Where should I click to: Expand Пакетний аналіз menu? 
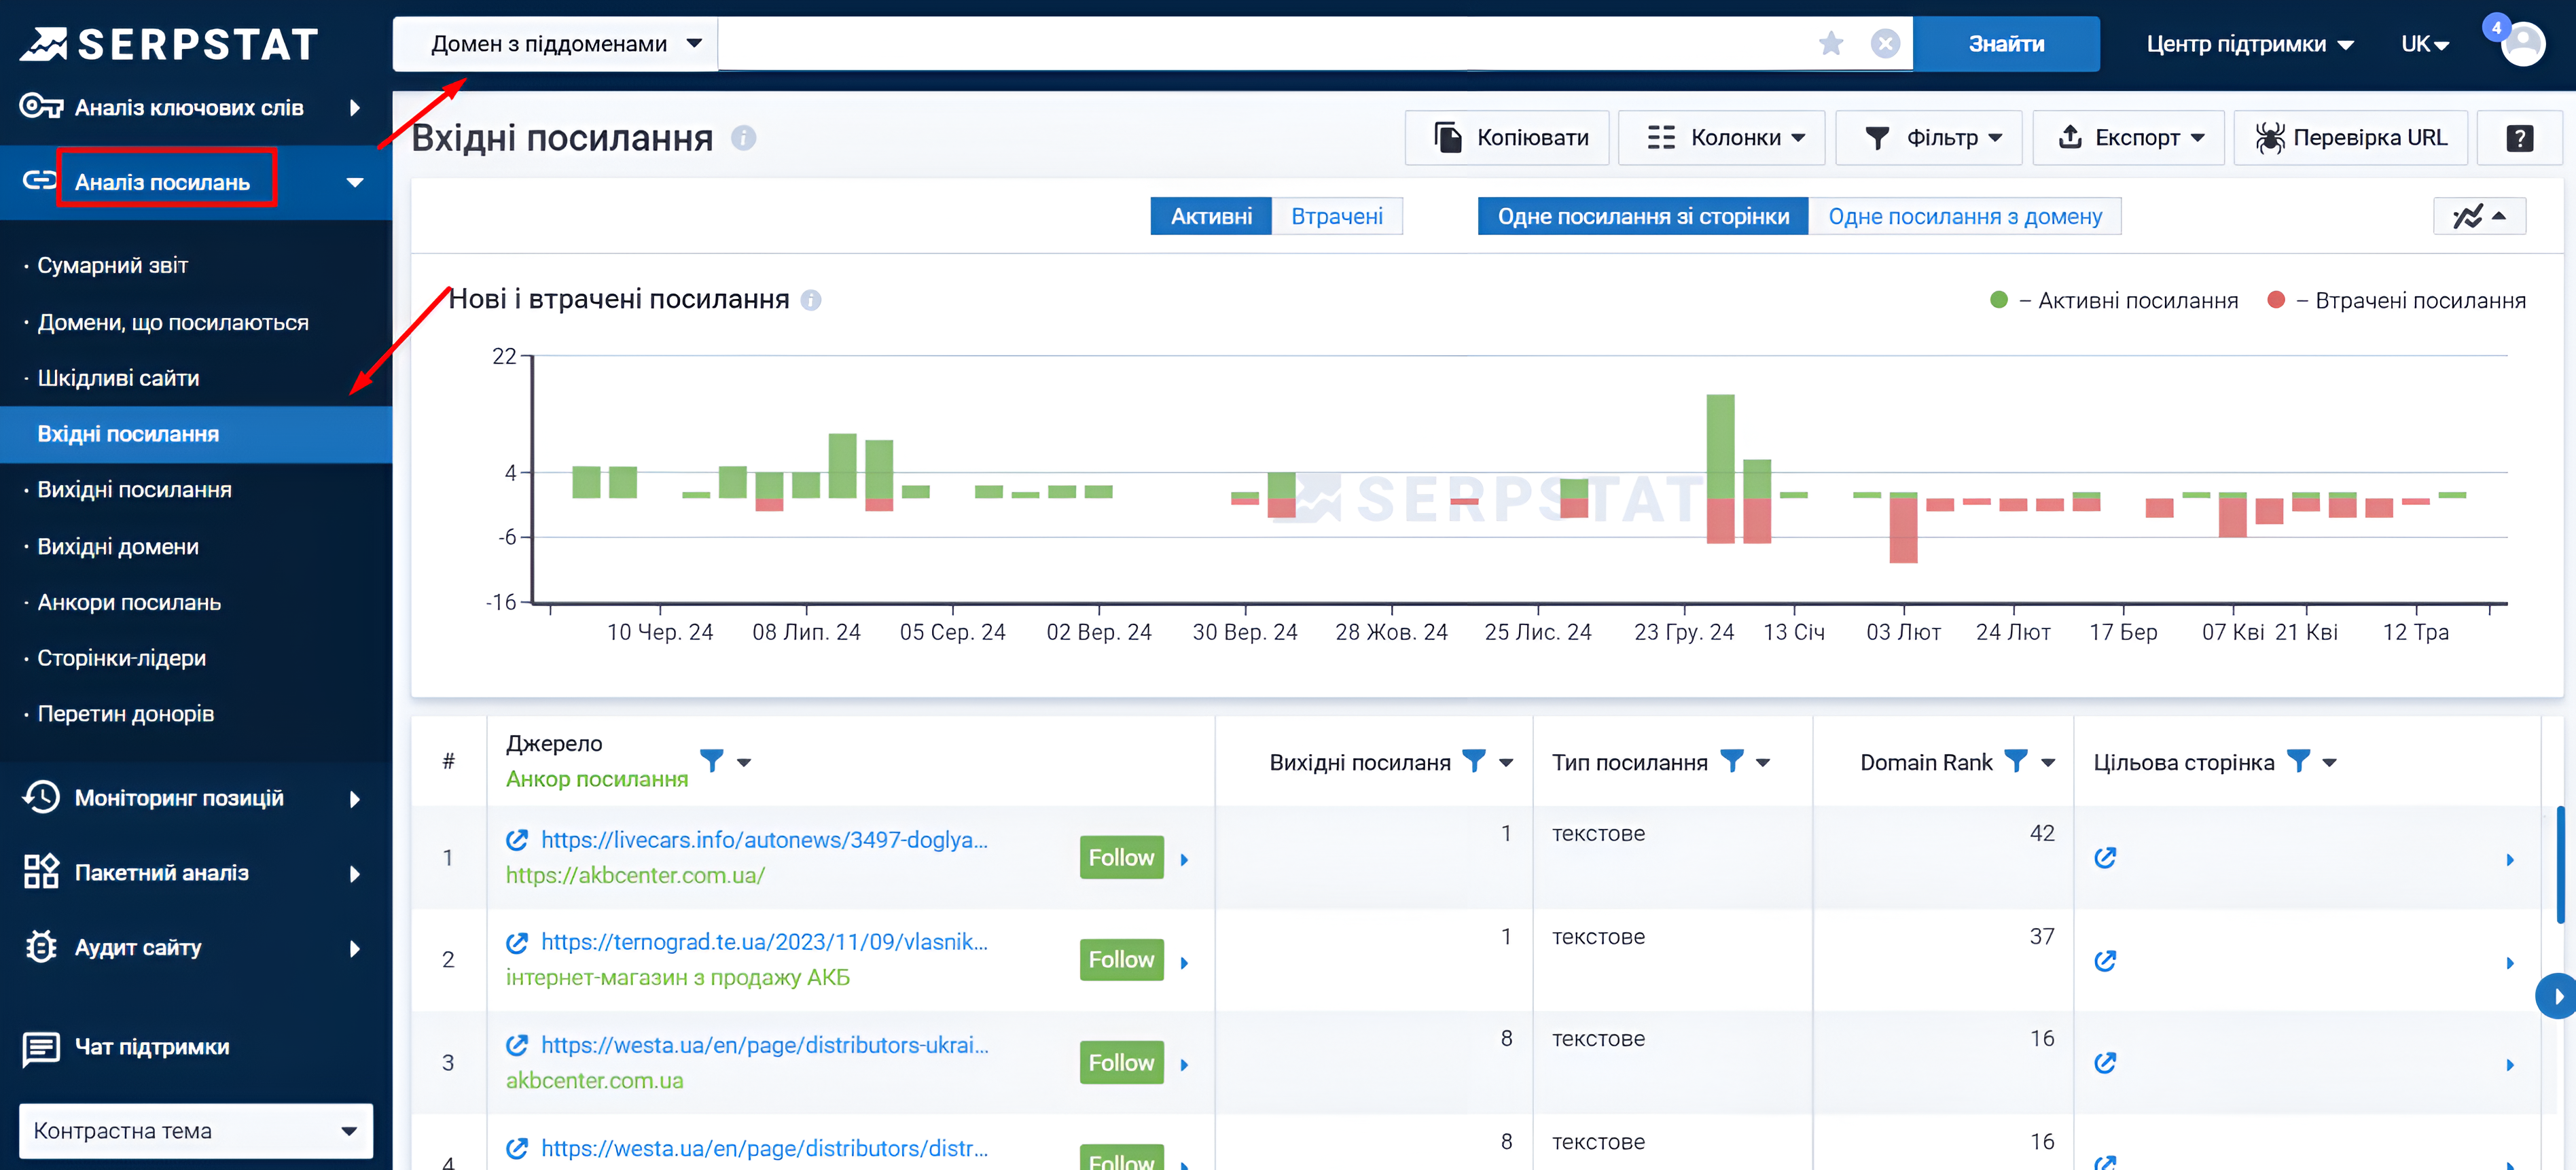(x=196, y=873)
